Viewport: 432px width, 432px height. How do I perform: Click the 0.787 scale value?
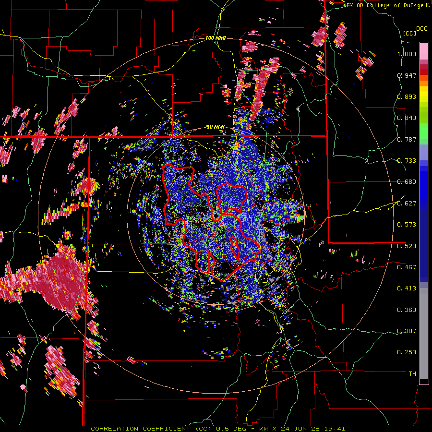click(x=407, y=139)
